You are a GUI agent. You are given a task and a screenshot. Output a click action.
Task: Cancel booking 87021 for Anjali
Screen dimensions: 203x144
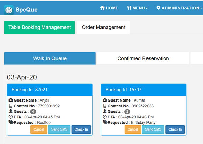[x=39, y=129]
